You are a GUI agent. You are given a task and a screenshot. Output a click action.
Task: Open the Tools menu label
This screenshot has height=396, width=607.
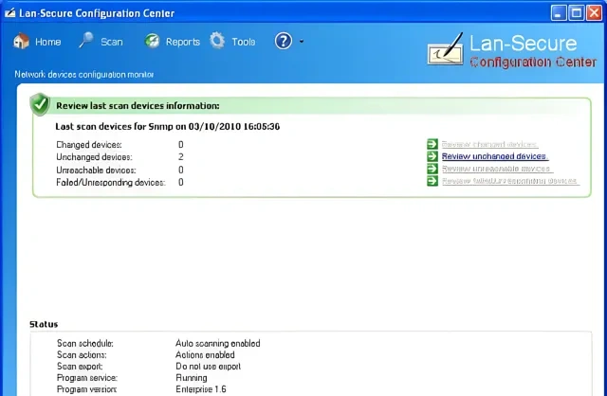(244, 42)
